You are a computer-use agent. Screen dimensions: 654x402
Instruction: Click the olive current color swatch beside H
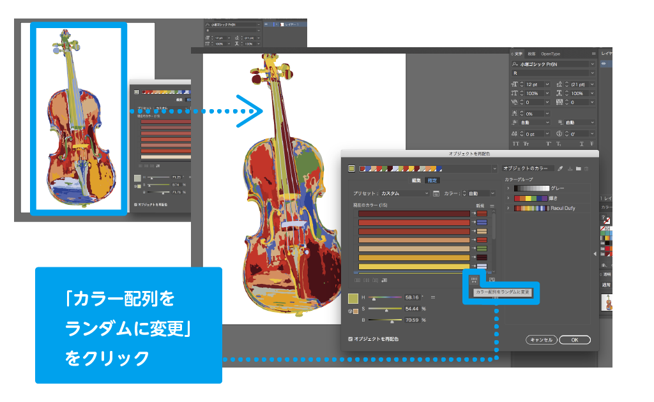click(353, 299)
